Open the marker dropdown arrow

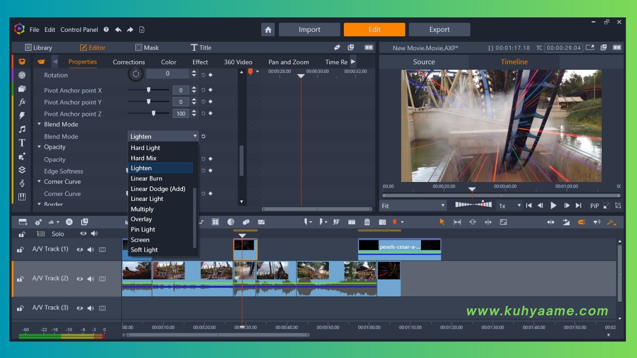pyautogui.click(x=402, y=222)
